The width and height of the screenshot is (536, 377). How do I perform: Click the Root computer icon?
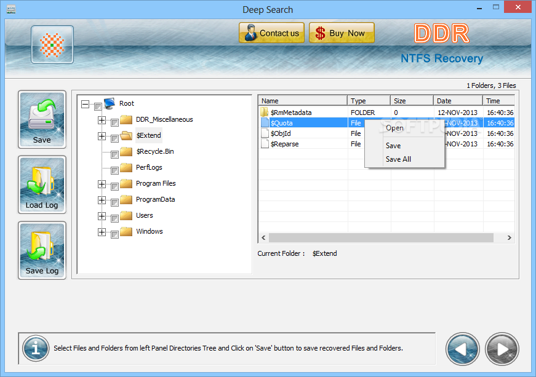(110, 103)
